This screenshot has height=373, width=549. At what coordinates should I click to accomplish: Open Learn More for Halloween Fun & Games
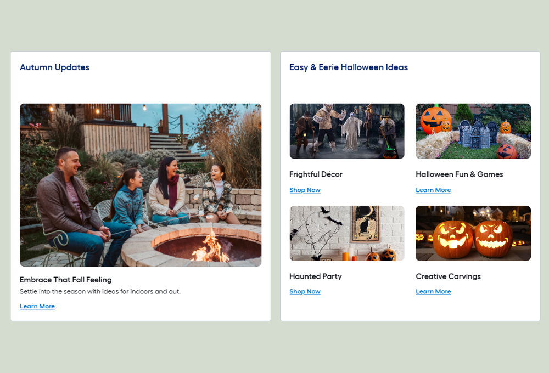[x=433, y=190]
